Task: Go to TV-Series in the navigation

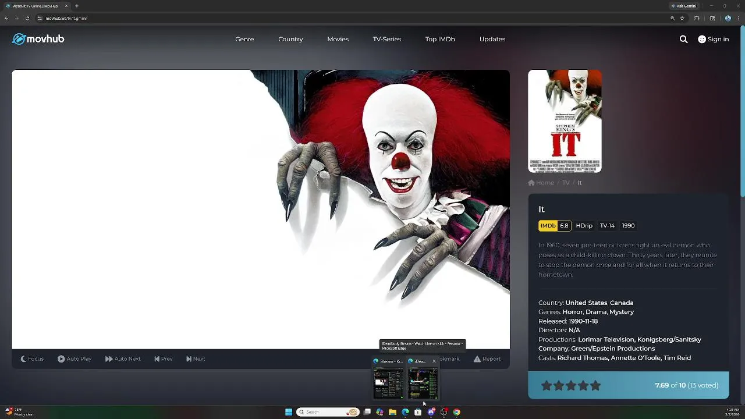Action: tap(387, 39)
